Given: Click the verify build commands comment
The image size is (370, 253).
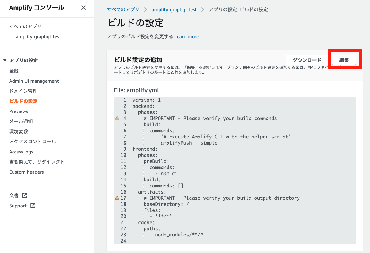Looking at the screenshot, I should pos(210,118).
